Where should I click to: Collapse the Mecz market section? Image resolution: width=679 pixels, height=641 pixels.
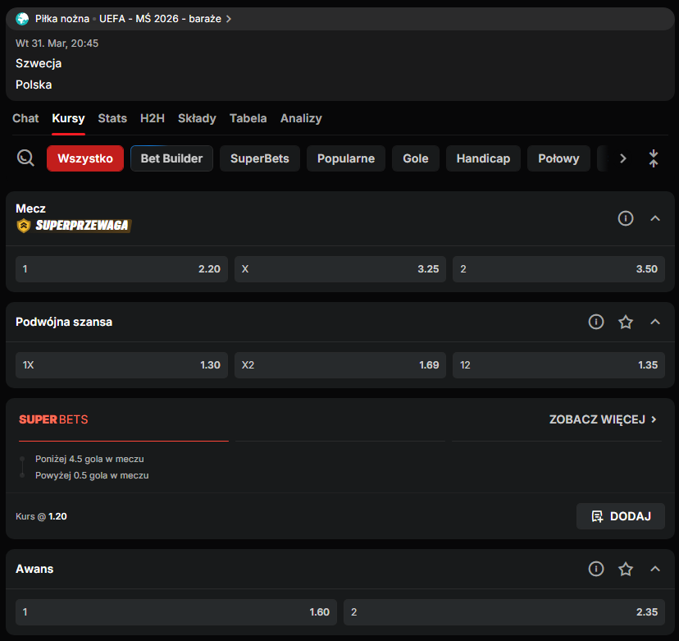pos(655,218)
